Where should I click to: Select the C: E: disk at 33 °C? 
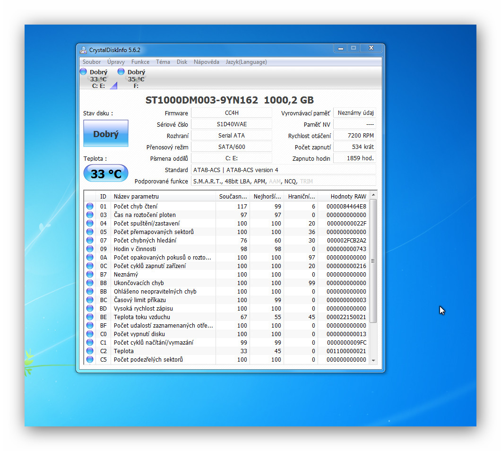pyautogui.click(x=98, y=79)
